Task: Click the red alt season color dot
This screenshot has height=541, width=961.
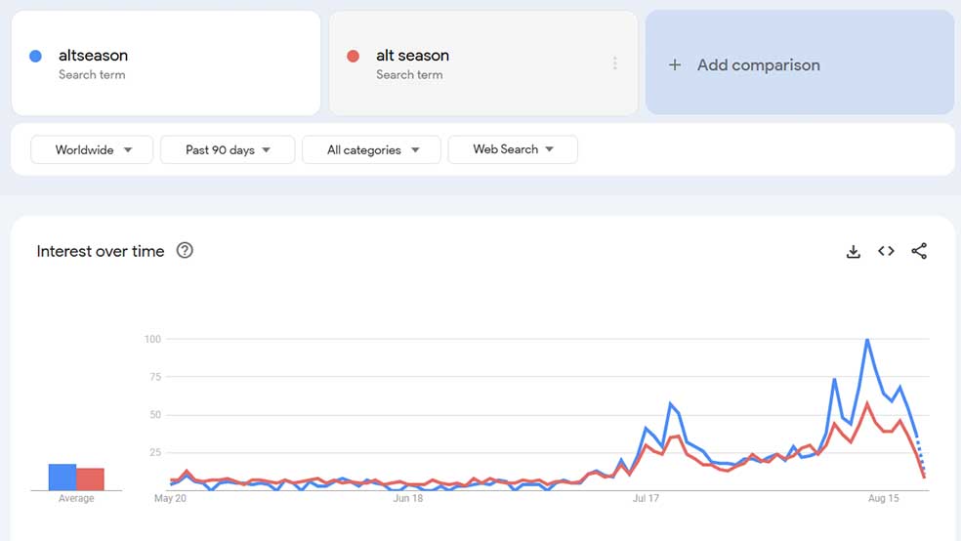Action: [353, 57]
